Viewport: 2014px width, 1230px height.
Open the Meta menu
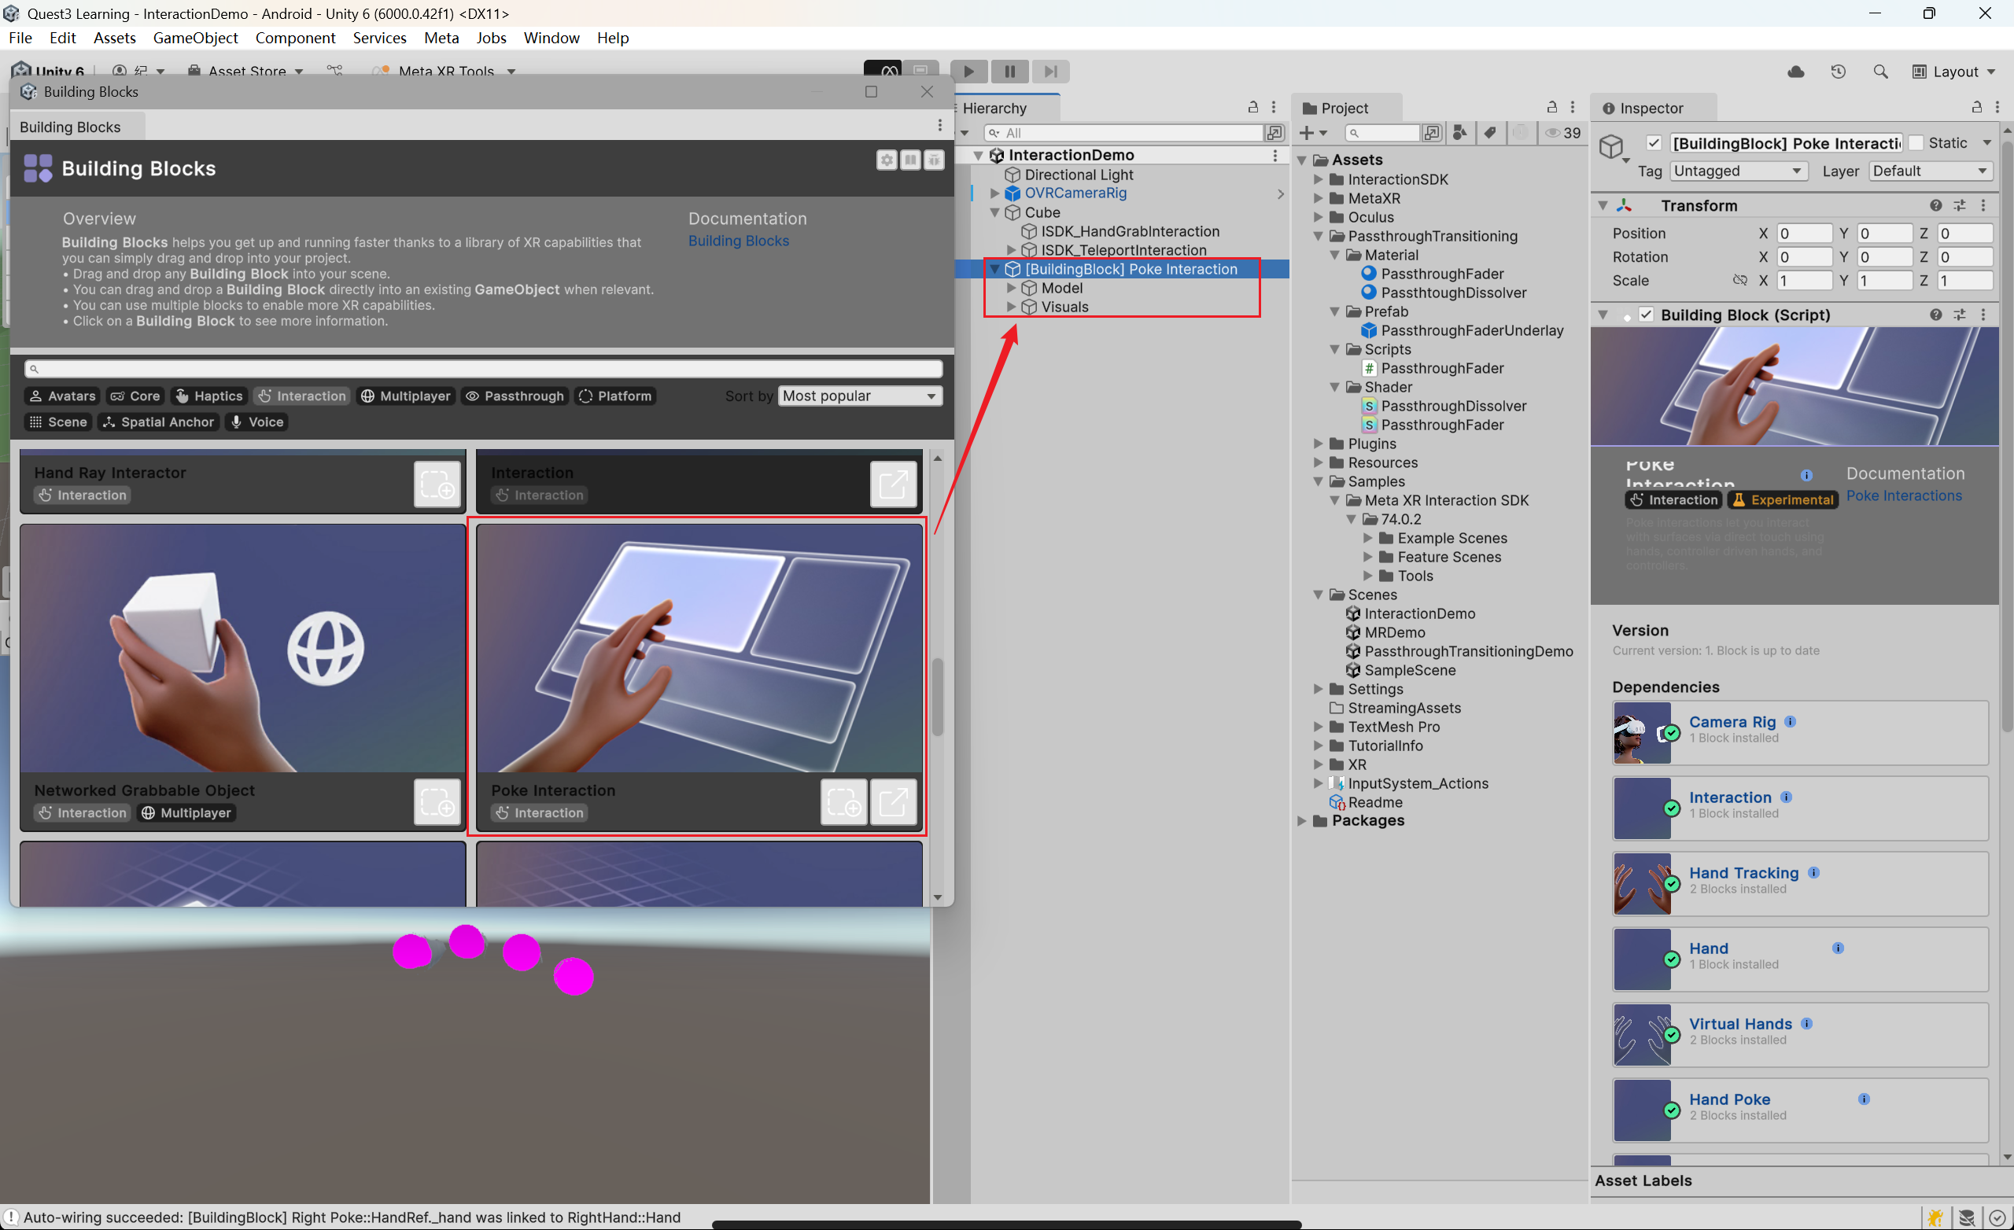pos(441,38)
